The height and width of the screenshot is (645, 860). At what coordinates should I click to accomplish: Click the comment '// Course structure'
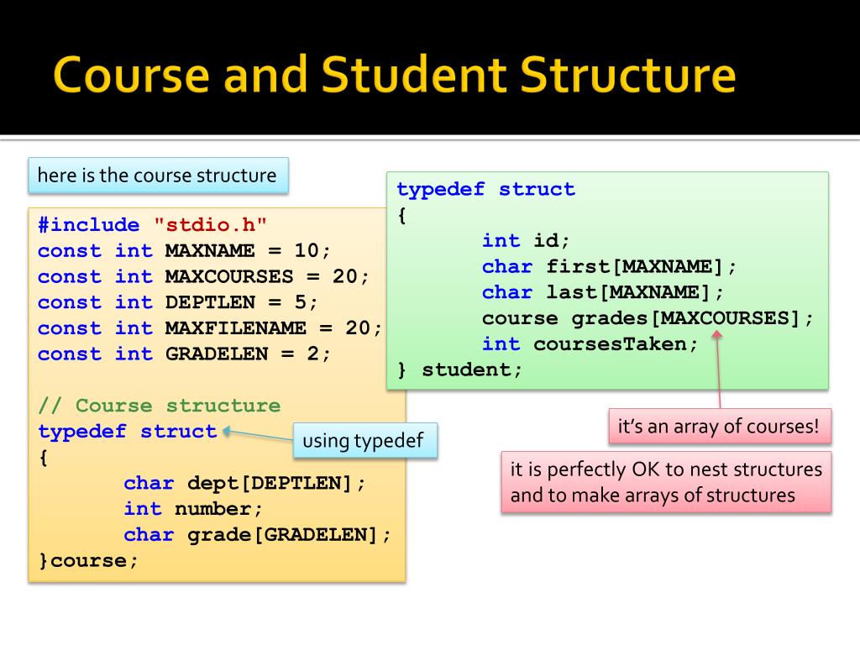[159, 406]
